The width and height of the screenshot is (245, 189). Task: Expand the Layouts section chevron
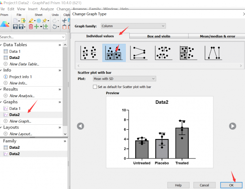pyautogui.click(x=60, y=128)
